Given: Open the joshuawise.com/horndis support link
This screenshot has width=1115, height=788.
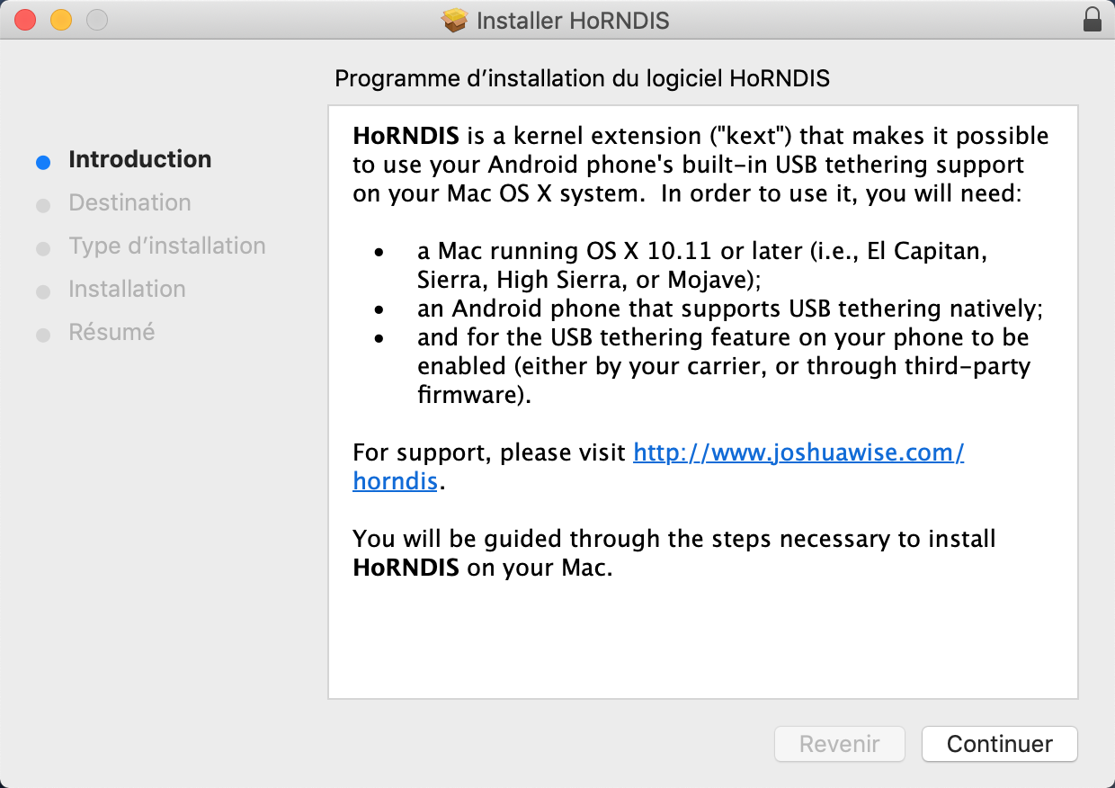Looking at the screenshot, I should [798, 452].
